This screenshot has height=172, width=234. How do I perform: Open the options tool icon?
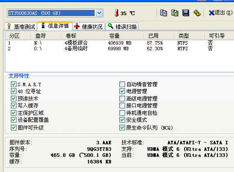click(x=197, y=13)
